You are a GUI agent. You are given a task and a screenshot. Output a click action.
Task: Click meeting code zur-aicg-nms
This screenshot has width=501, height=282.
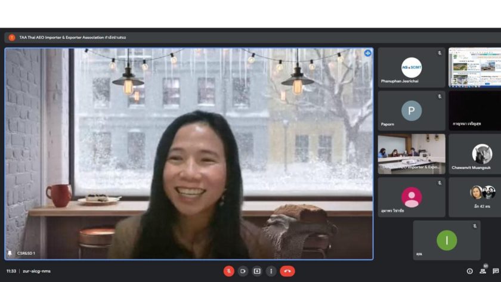(37, 271)
